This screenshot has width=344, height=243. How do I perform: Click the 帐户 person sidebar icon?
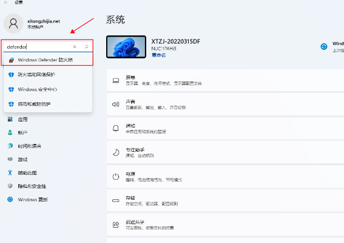(x=10, y=132)
